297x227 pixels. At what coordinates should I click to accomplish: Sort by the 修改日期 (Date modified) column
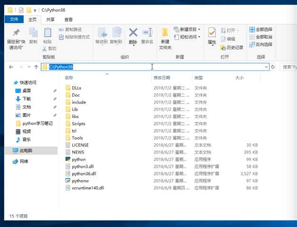tap(162, 78)
